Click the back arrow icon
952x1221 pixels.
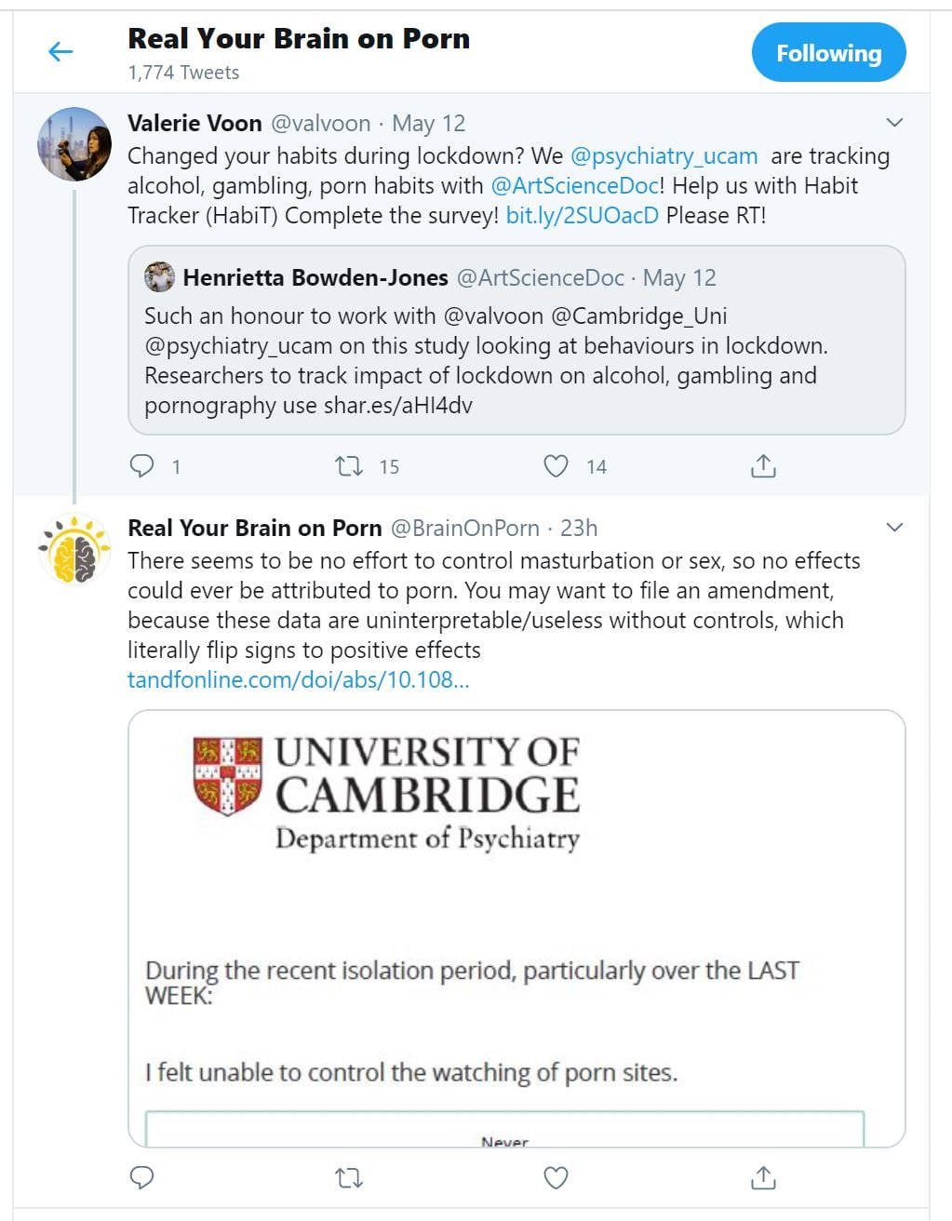60,51
